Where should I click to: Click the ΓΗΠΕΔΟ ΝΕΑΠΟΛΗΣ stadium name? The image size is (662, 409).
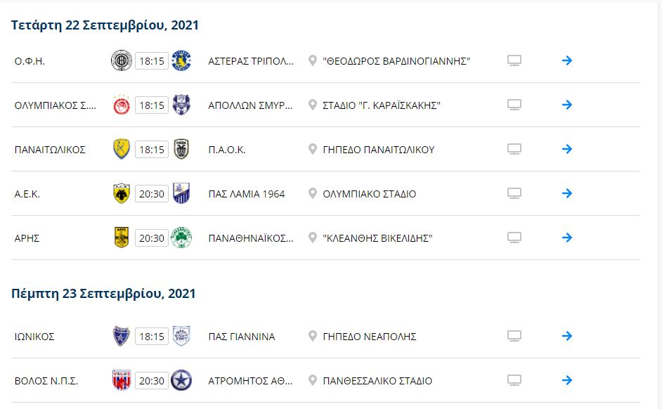(370, 337)
